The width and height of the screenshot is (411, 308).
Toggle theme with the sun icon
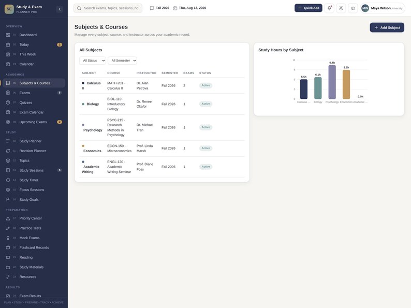tap(341, 8)
